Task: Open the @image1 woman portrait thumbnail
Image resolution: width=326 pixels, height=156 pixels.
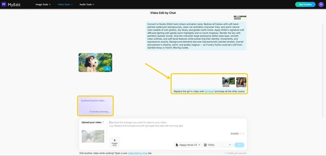Action: coord(241,82)
